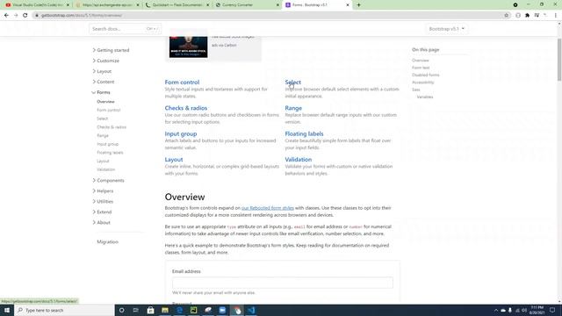Open Input group in sidebar list
562x316 pixels.
tap(107, 144)
